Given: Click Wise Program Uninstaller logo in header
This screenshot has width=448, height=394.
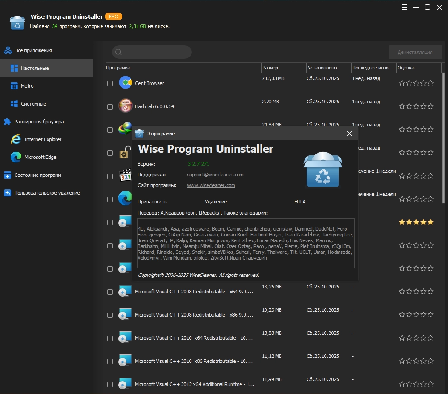Looking at the screenshot, I should [17, 22].
